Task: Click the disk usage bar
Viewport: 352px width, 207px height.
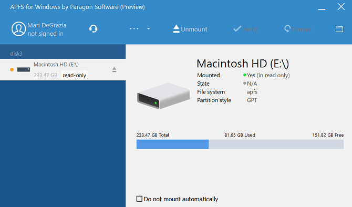Action: (x=240, y=144)
